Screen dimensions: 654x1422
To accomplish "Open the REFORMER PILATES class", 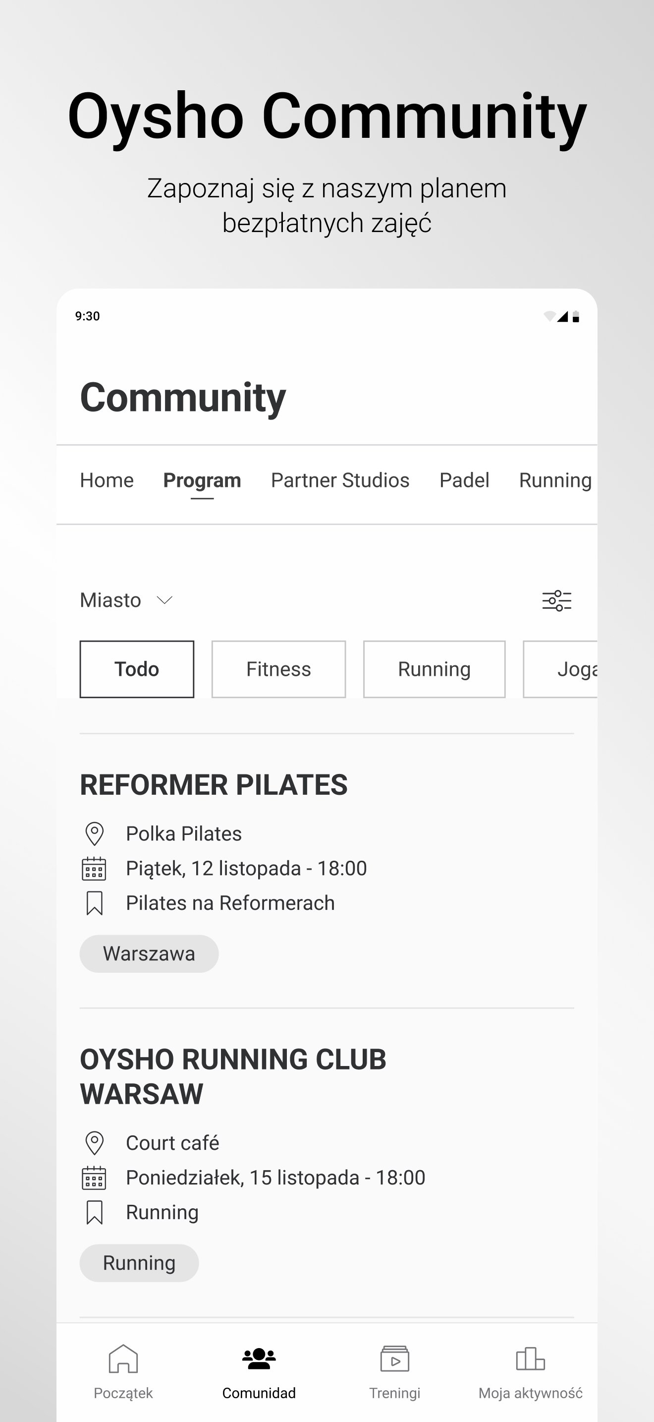I will (214, 784).
